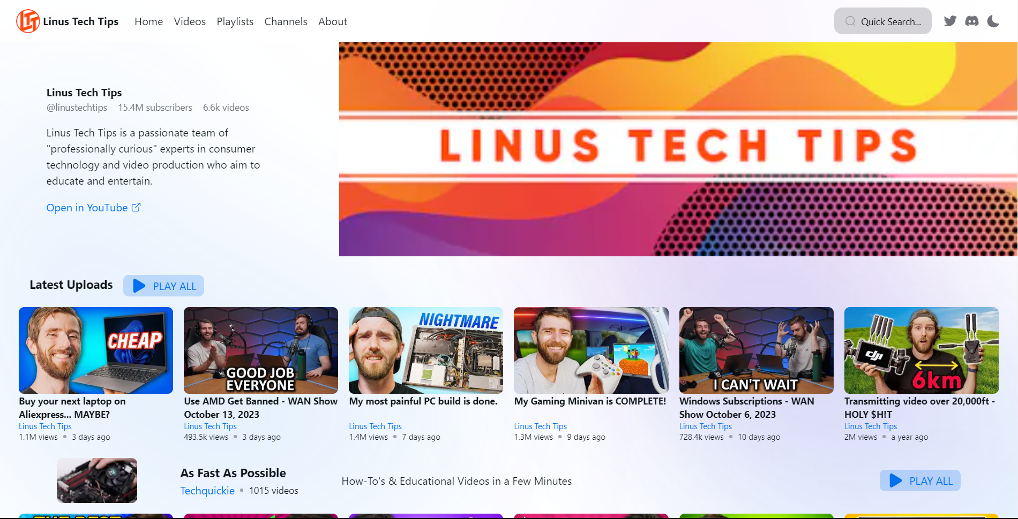Click the Linus Tech Tips site title

click(81, 21)
